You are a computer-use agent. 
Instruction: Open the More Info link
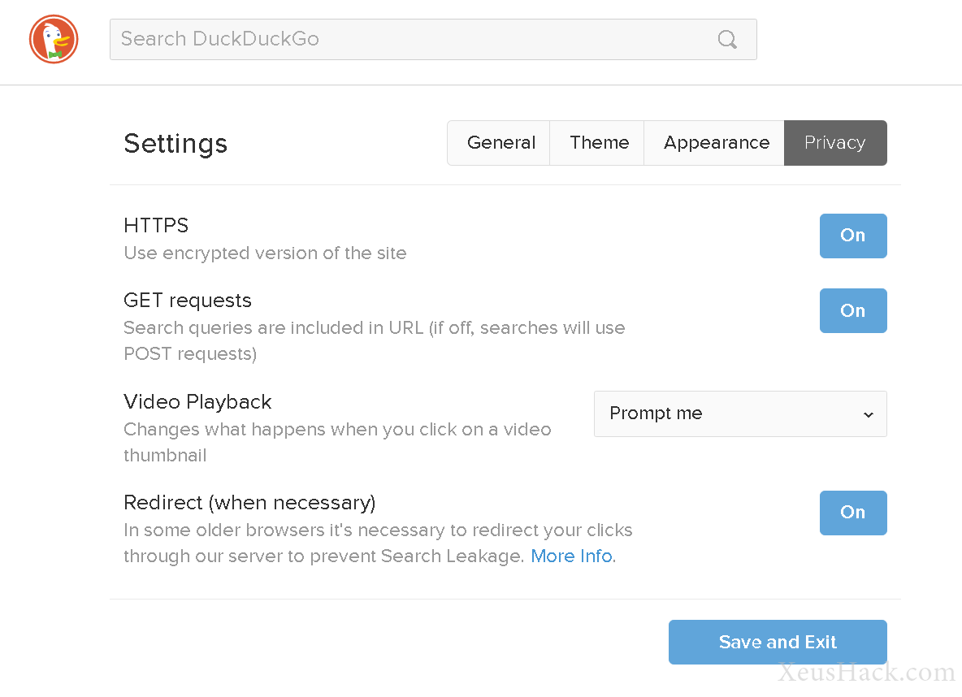click(572, 556)
